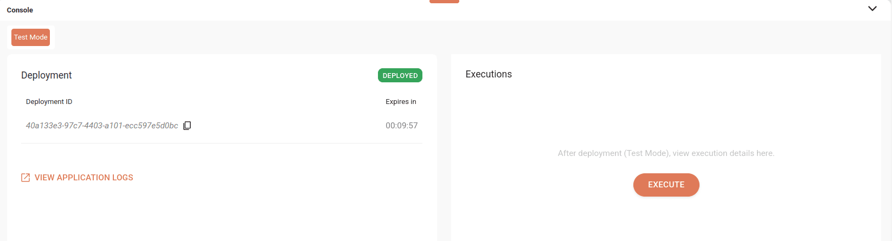892x241 pixels.
Task: Click the execution details placeholder message
Action: (x=666, y=153)
